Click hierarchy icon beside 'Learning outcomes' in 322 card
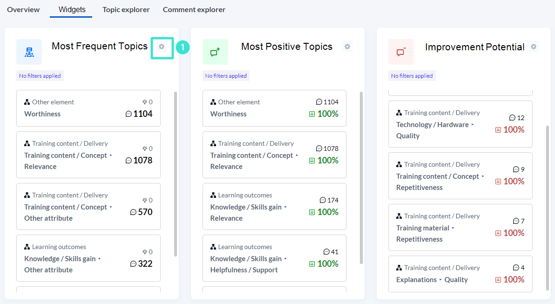 point(27,247)
